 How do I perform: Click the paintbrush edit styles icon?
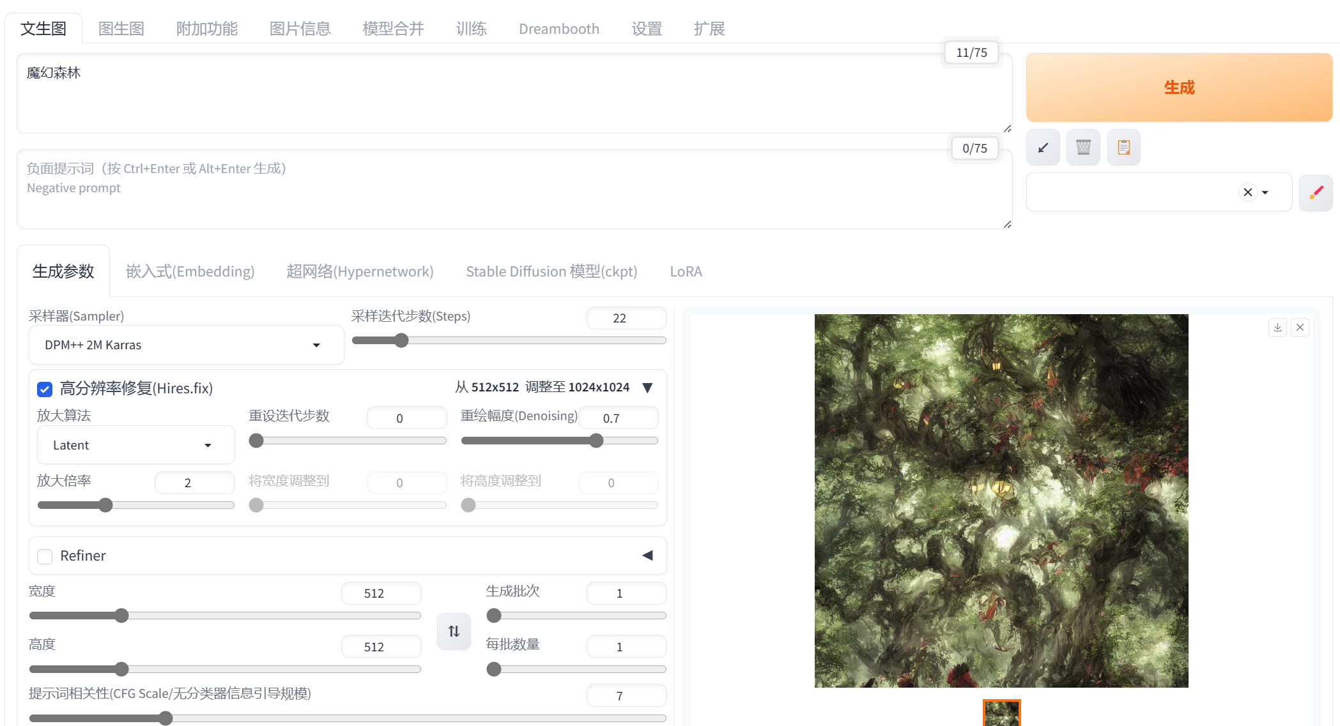click(x=1316, y=192)
